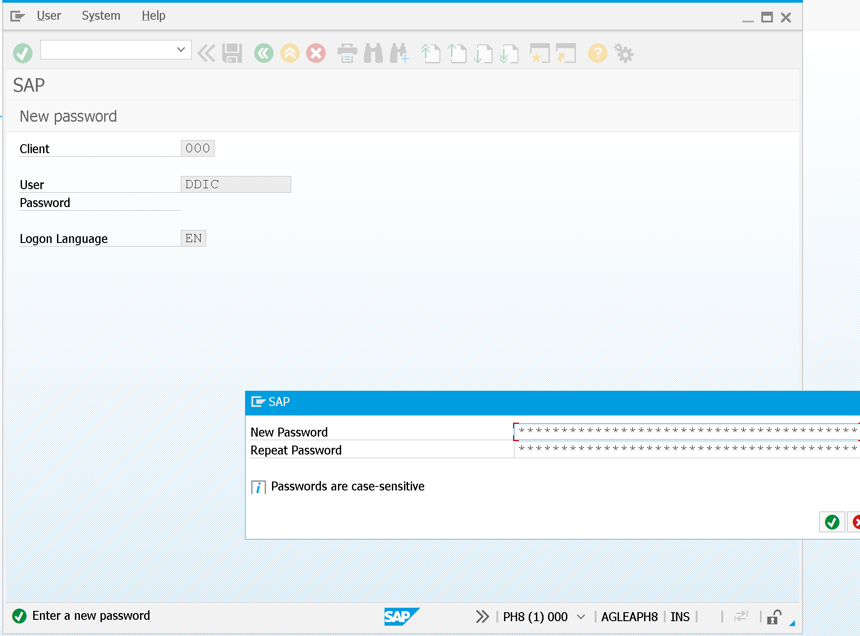Click the Find binoculars icon
This screenshot has width=860, height=636.
point(373,53)
